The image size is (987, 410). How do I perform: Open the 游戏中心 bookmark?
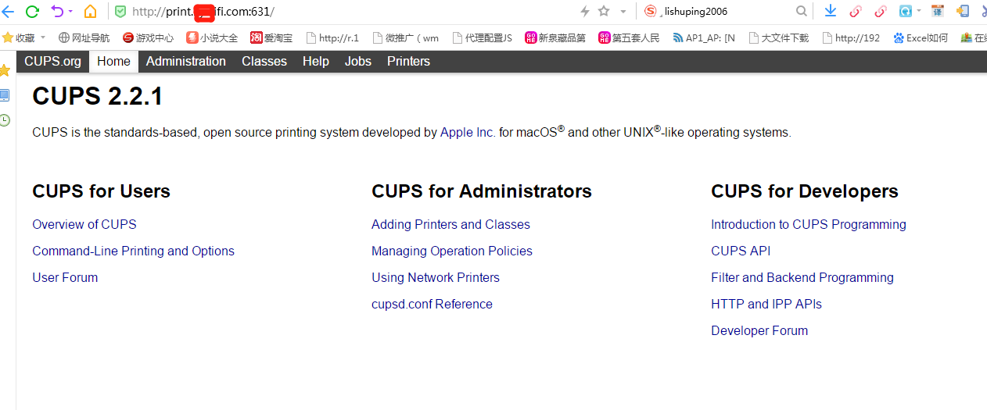click(x=148, y=37)
